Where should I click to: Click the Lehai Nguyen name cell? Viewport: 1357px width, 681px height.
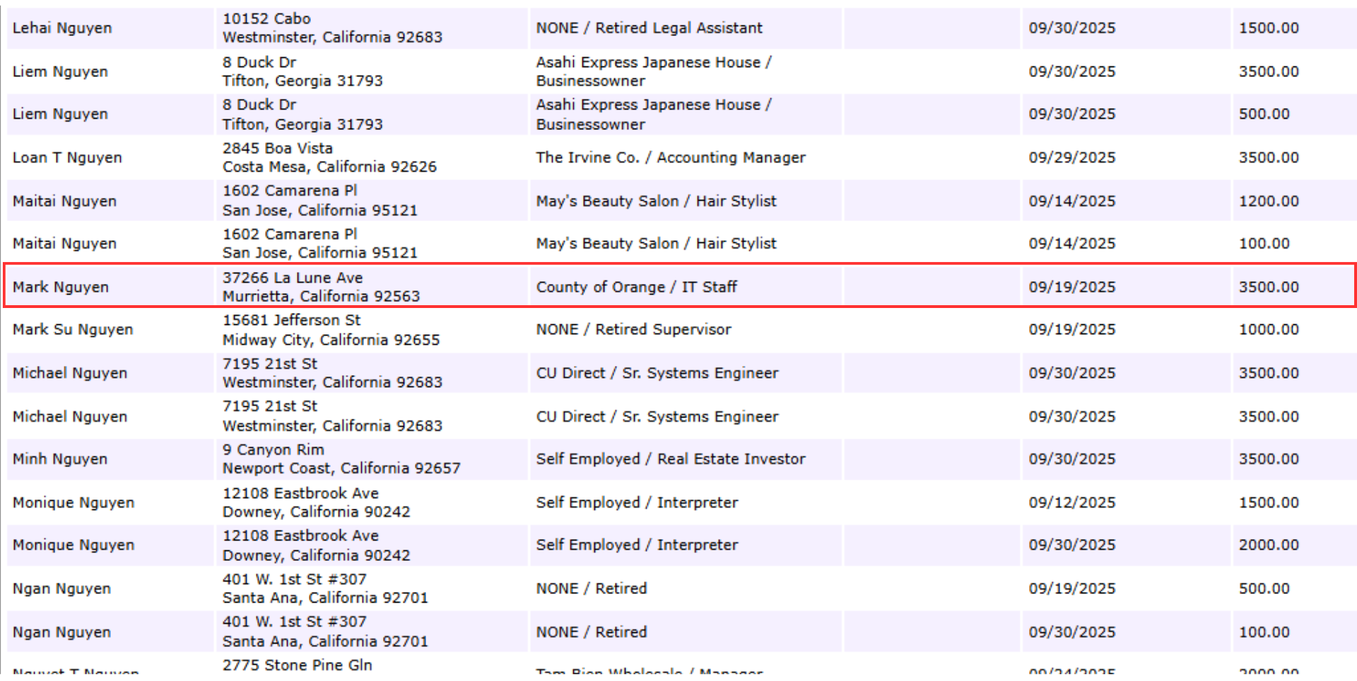pyautogui.click(x=62, y=28)
